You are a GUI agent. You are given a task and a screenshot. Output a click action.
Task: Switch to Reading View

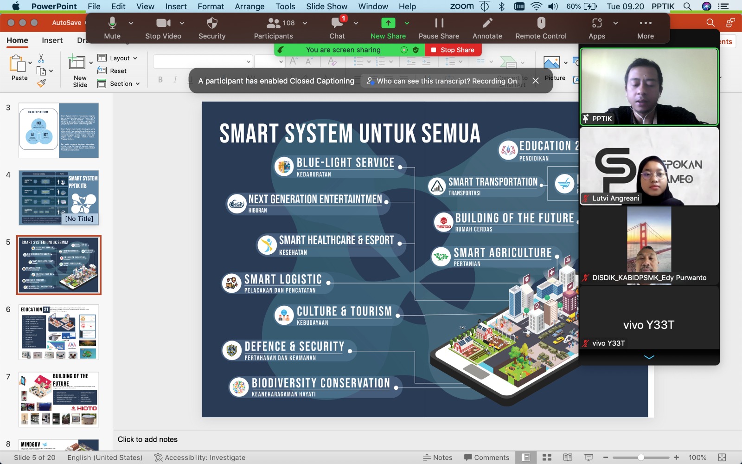(568, 458)
